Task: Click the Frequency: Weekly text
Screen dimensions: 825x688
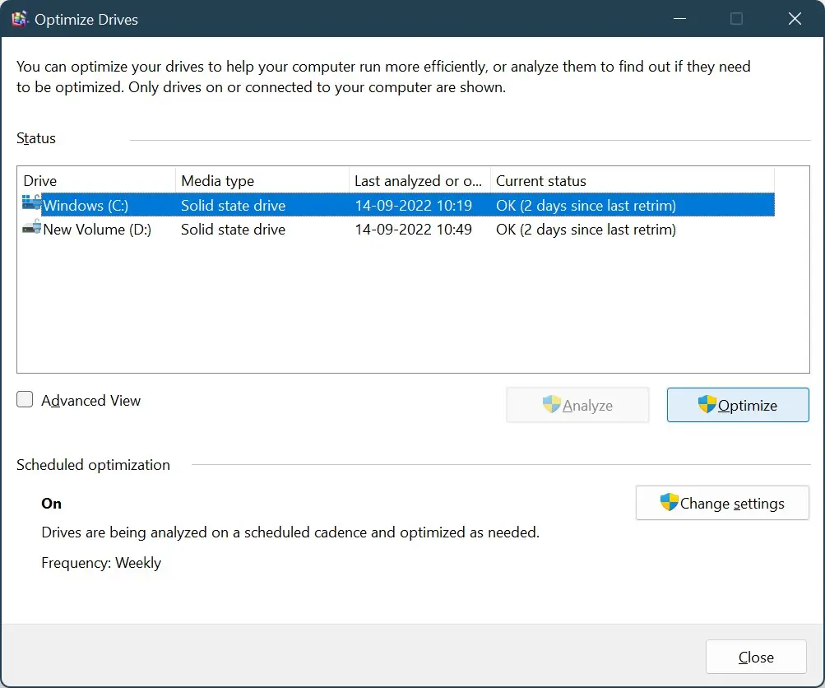Action: (x=101, y=563)
